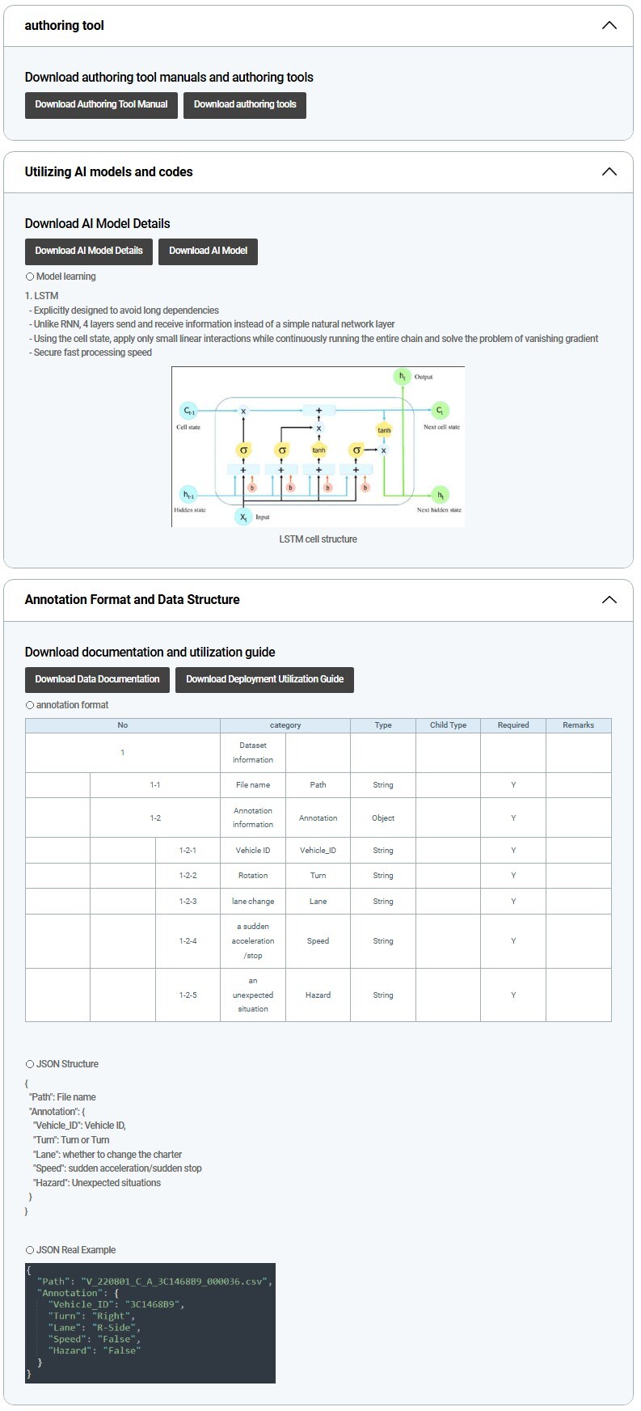Click the Ct next cell state node
Viewport: 641px width, 1411px height.
tap(440, 411)
